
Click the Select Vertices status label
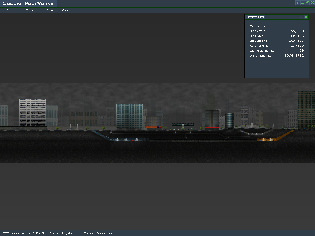[98, 233]
